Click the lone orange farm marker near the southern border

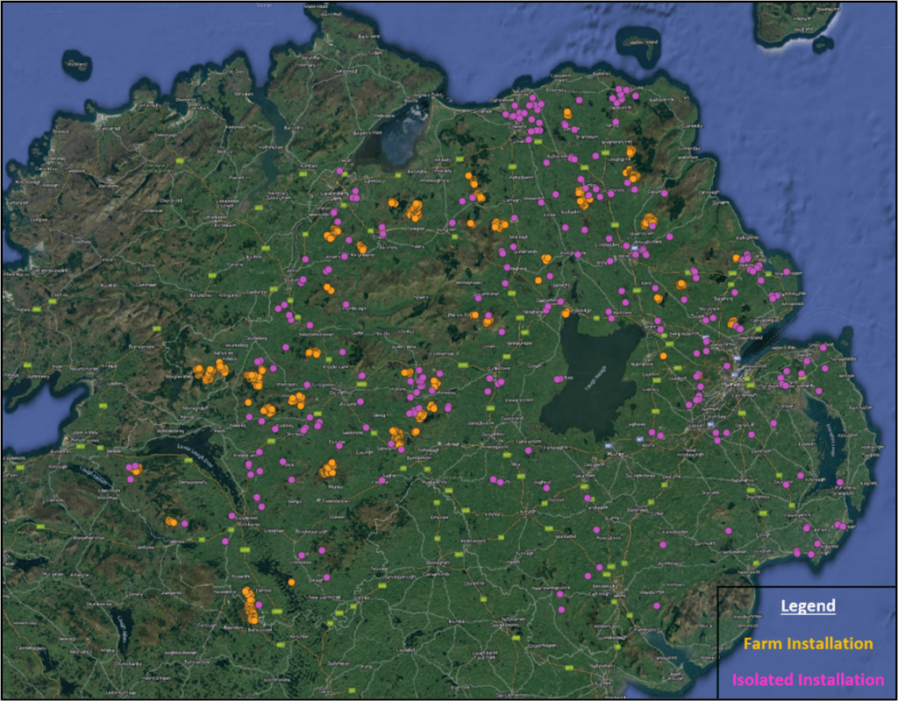[291, 582]
